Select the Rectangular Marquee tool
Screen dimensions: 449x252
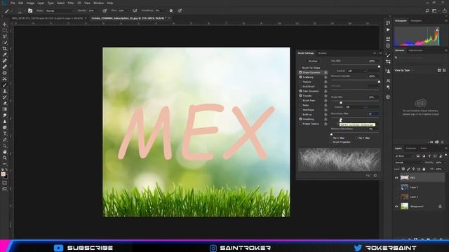point(5,31)
